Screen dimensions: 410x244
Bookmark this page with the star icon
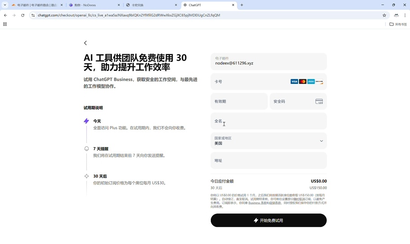point(384,15)
